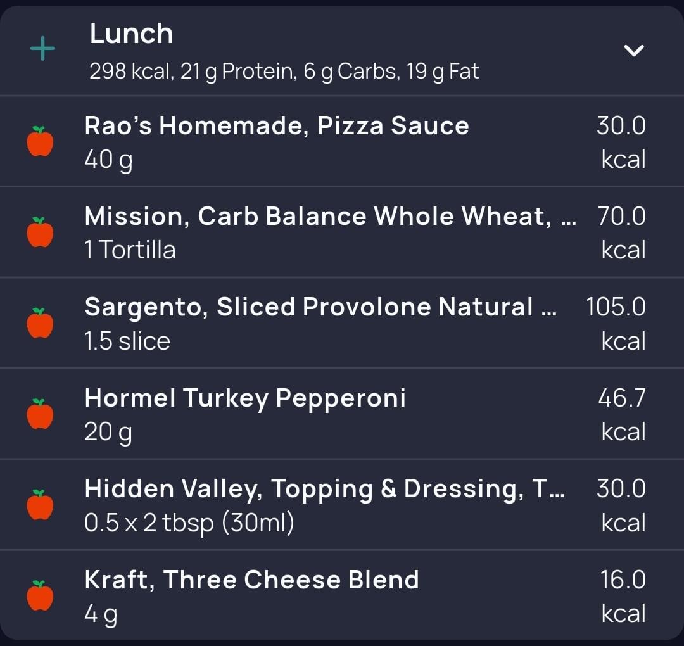Open Hormel Turkey Pepperoni food entry
684x646 pixels.
click(x=342, y=414)
